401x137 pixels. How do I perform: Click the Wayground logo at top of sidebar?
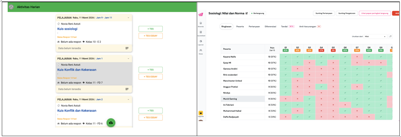[201, 14]
